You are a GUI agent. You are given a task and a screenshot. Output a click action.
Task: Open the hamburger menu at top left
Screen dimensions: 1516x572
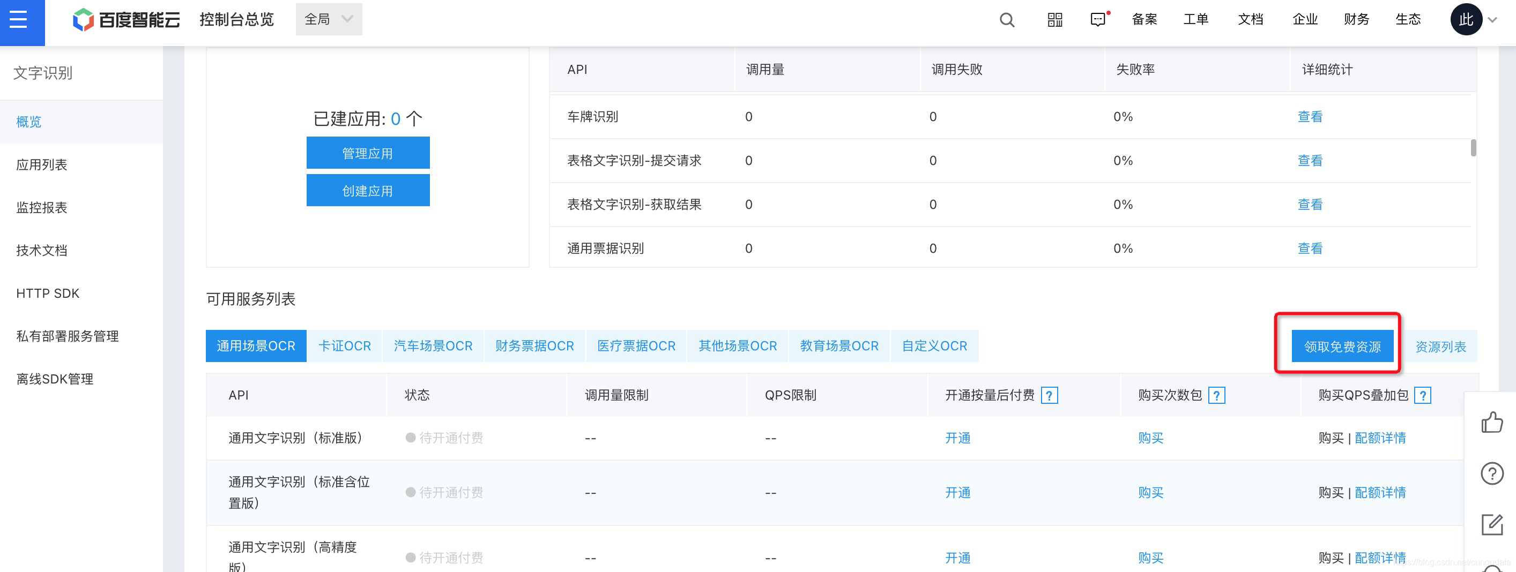(x=19, y=19)
